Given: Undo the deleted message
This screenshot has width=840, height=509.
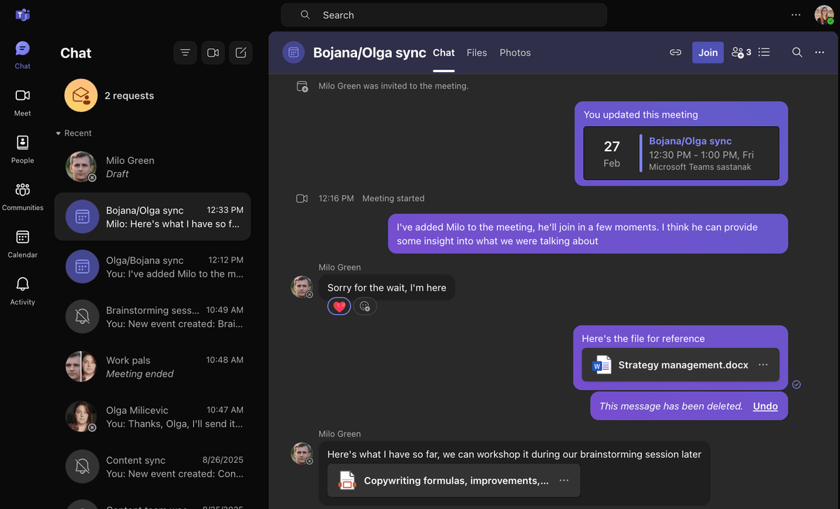Looking at the screenshot, I should click(x=764, y=406).
